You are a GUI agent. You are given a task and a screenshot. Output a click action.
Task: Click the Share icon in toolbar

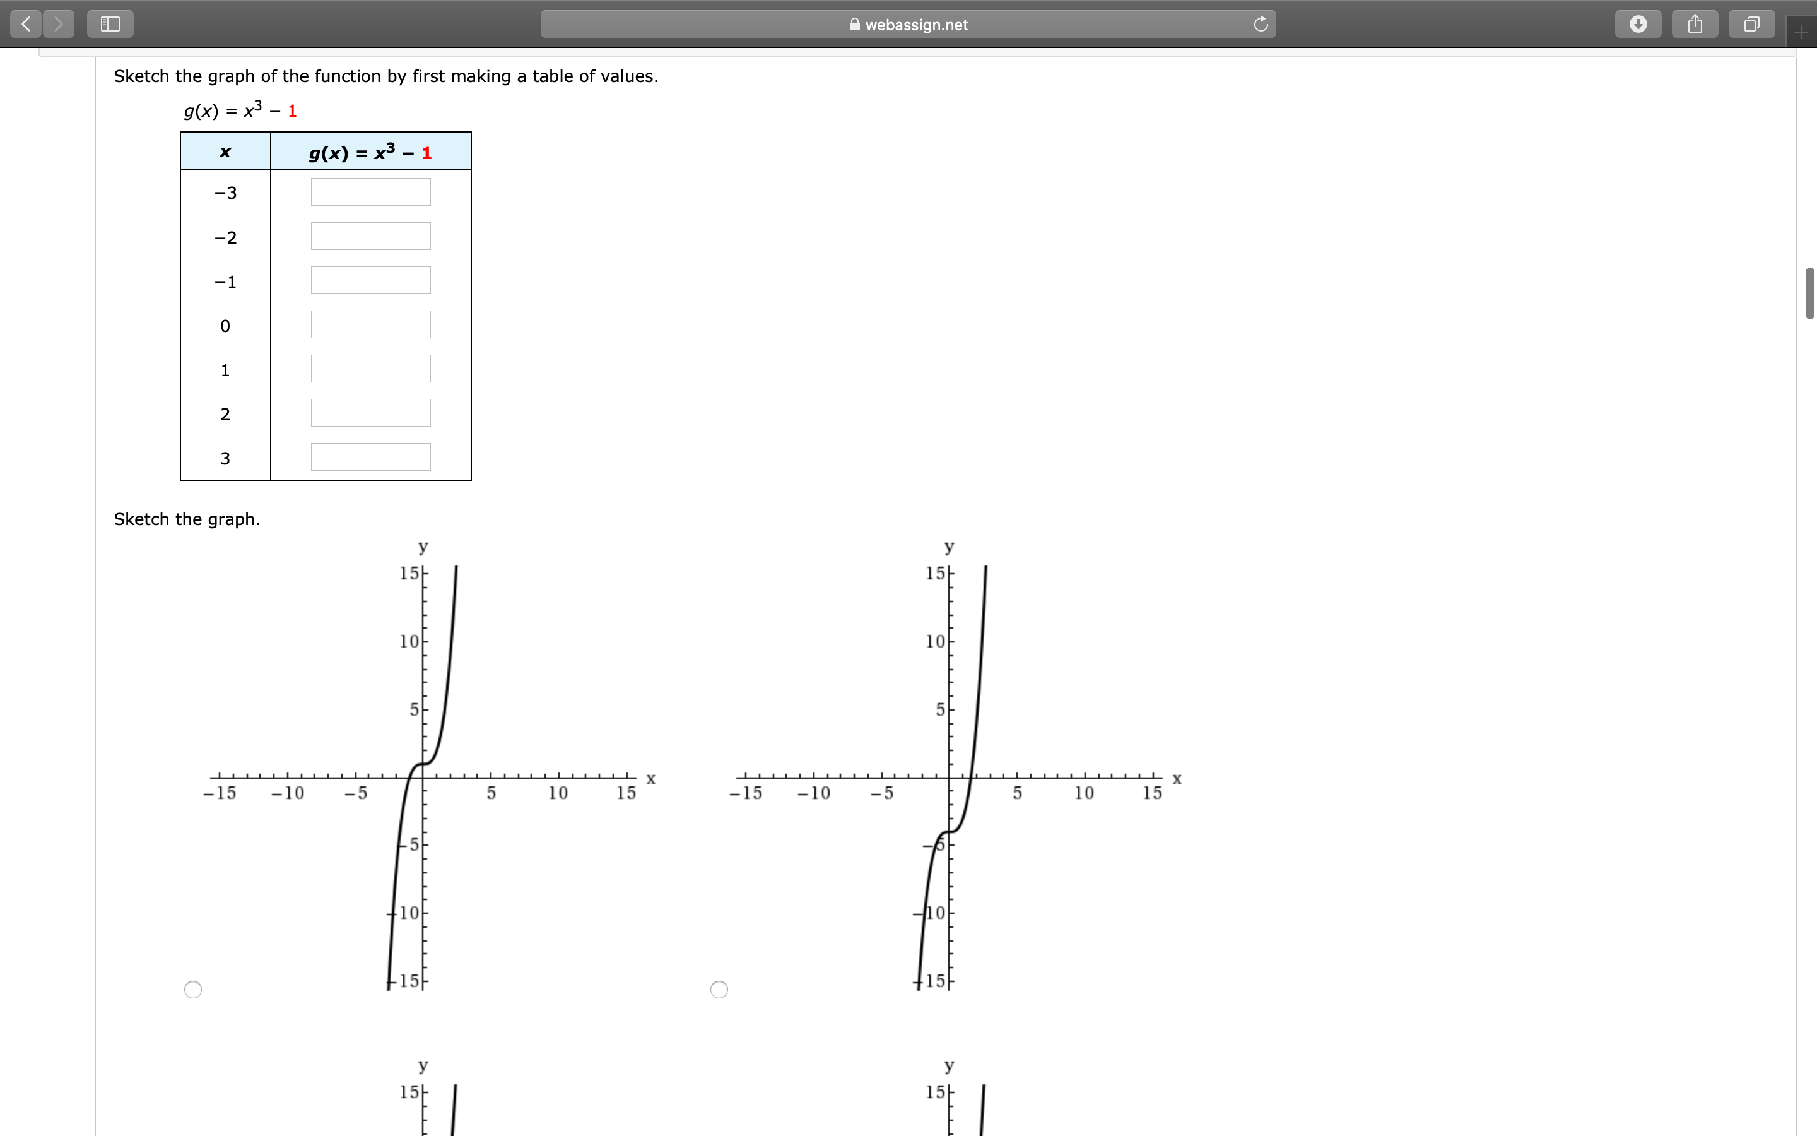1695,24
